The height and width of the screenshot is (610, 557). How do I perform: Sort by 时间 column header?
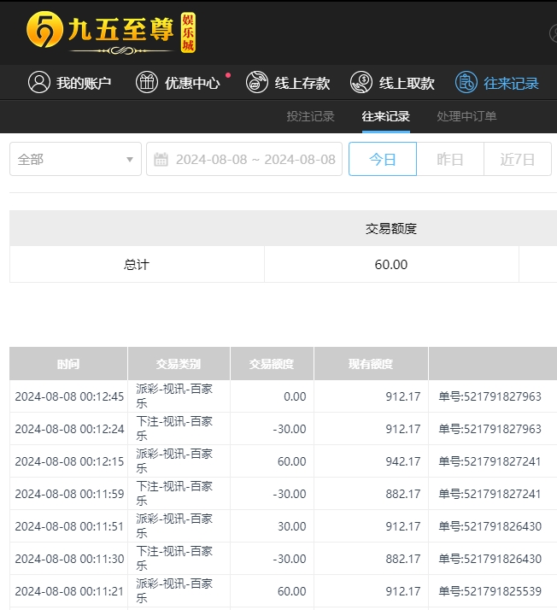tap(68, 364)
